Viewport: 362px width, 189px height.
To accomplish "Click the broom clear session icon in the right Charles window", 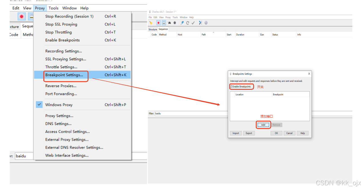I will tap(151, 23).
